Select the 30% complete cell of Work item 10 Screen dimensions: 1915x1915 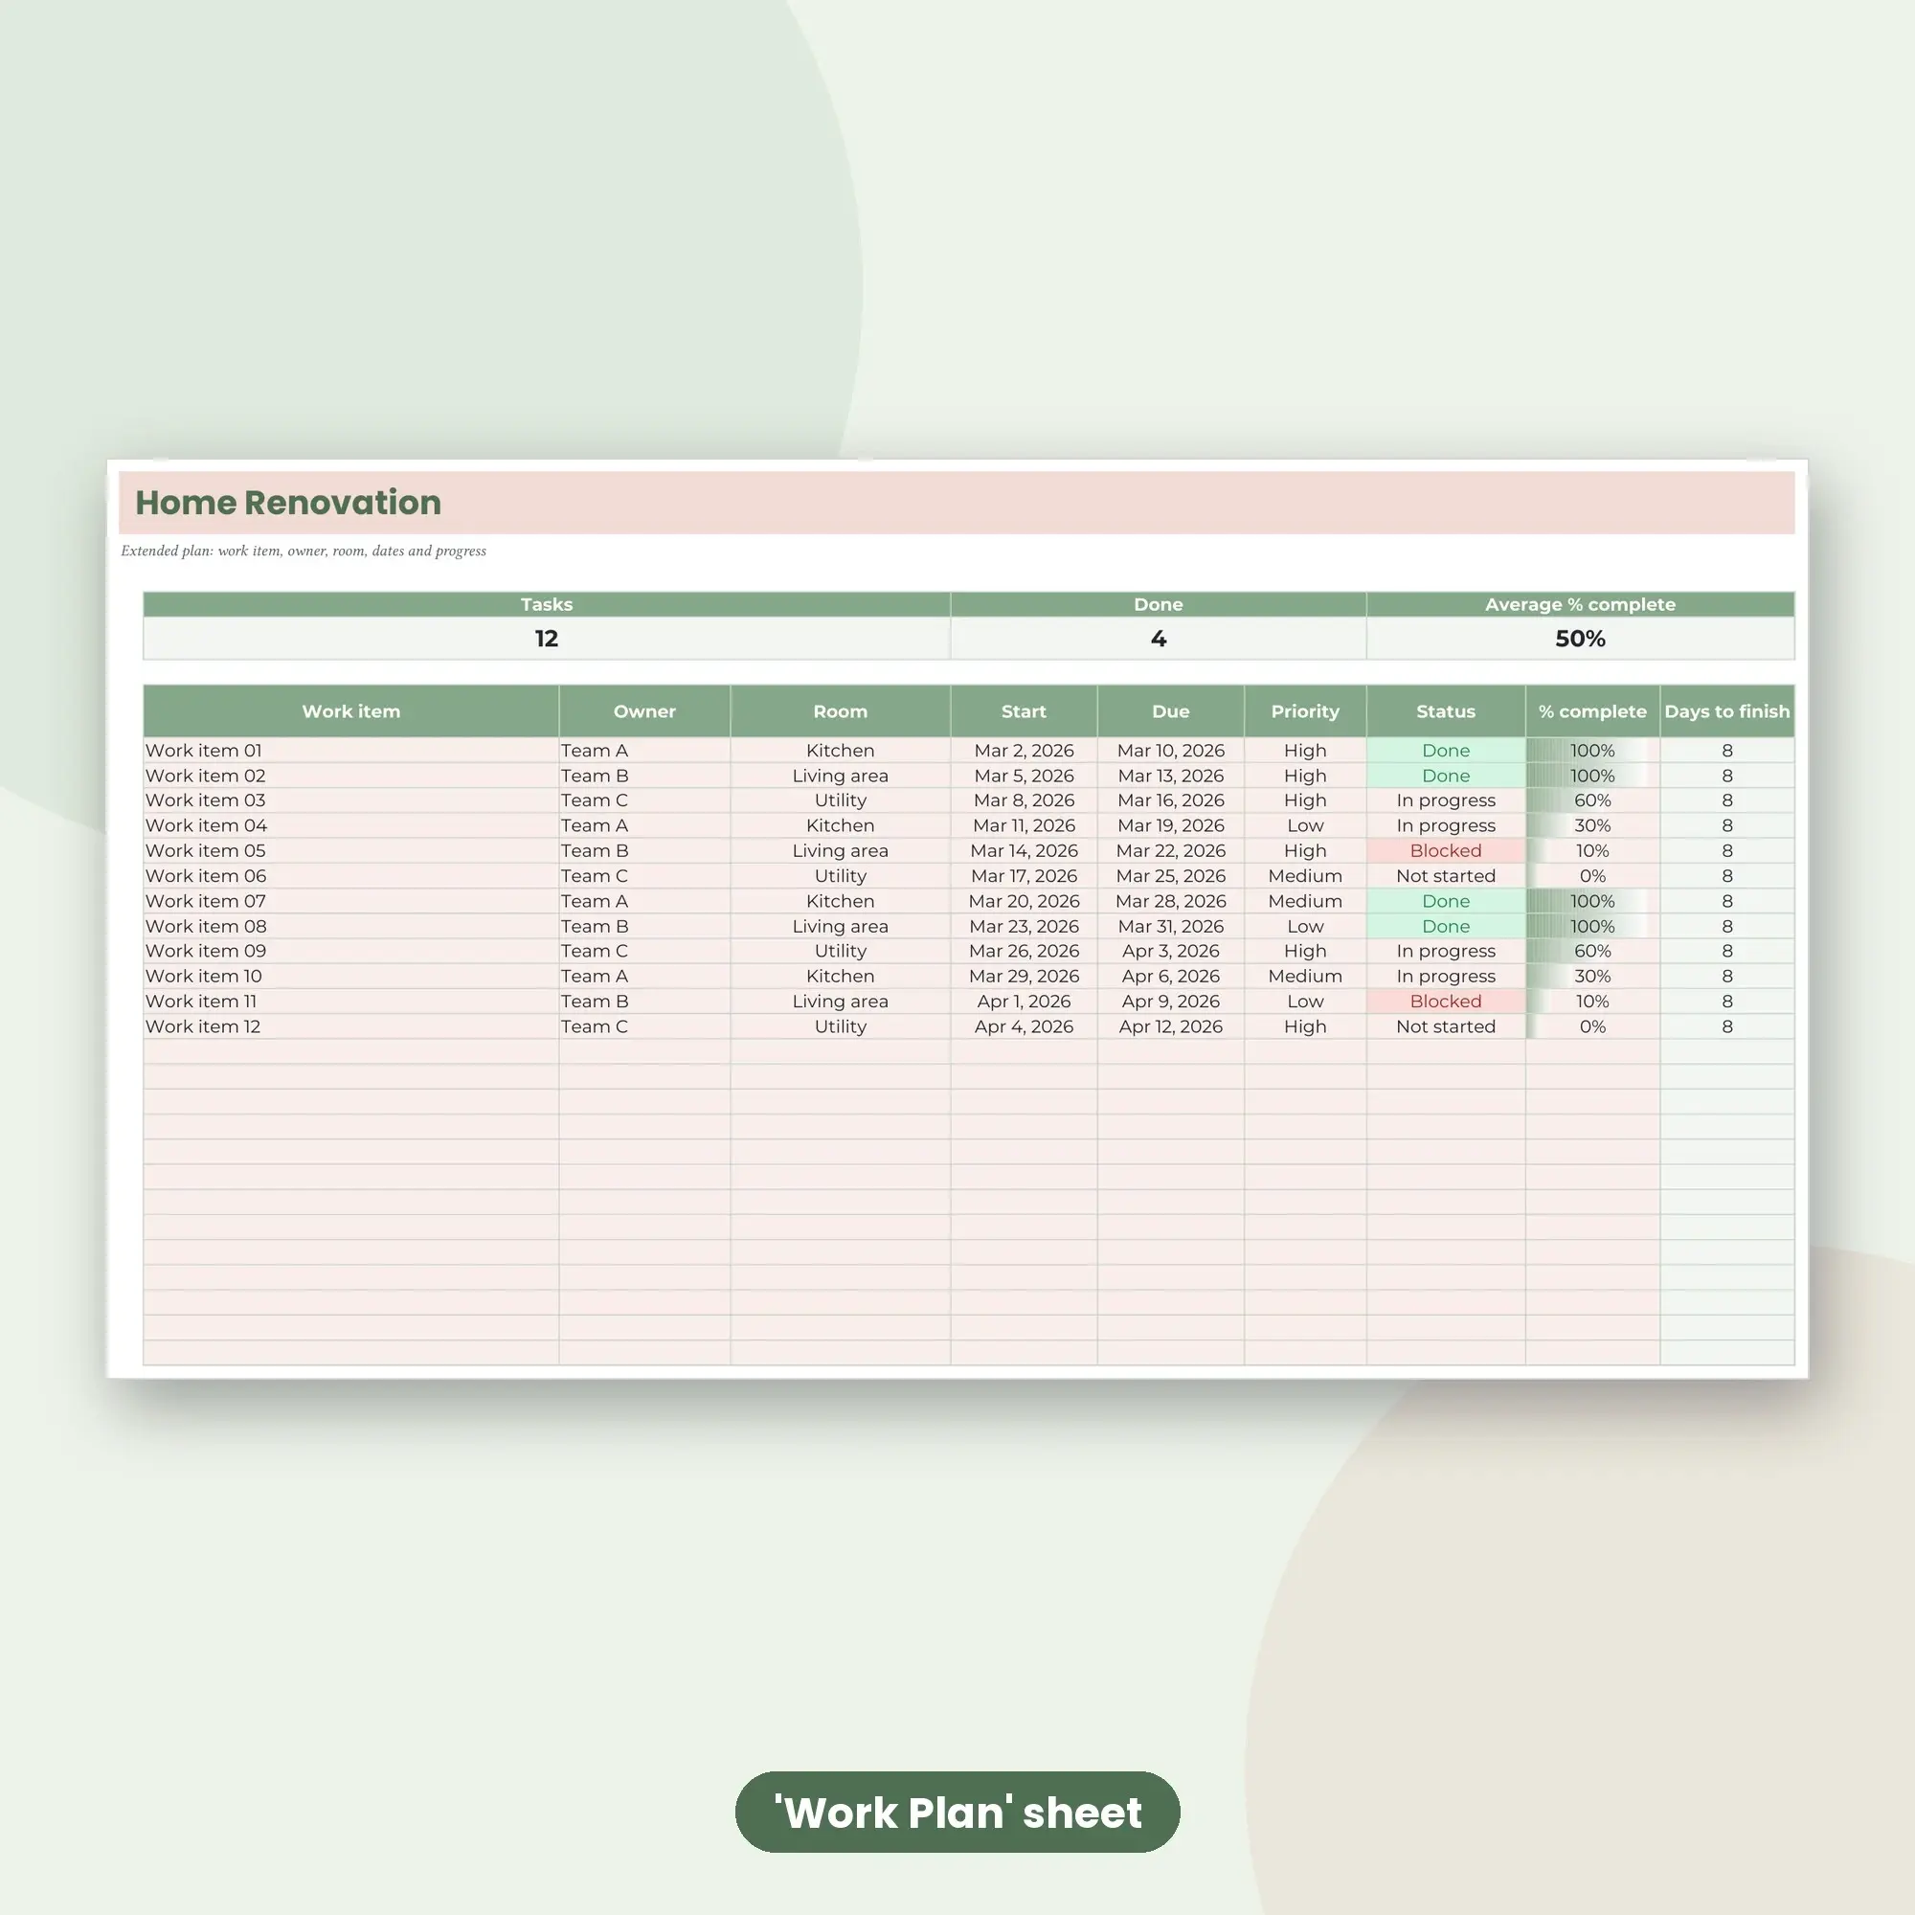pyautogui.click(x=1593, y=976)
